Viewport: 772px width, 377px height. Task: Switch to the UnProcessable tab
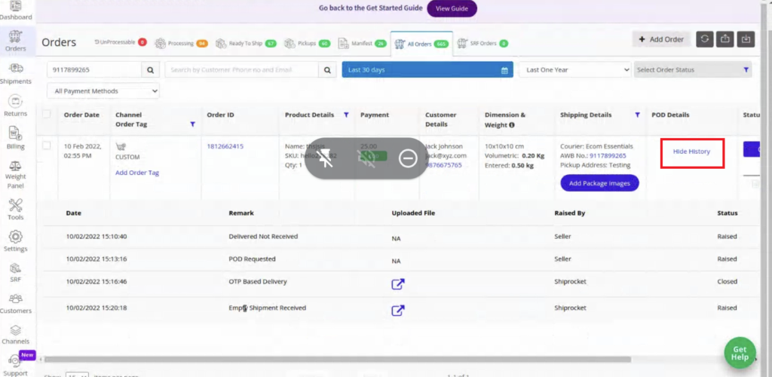121,43
